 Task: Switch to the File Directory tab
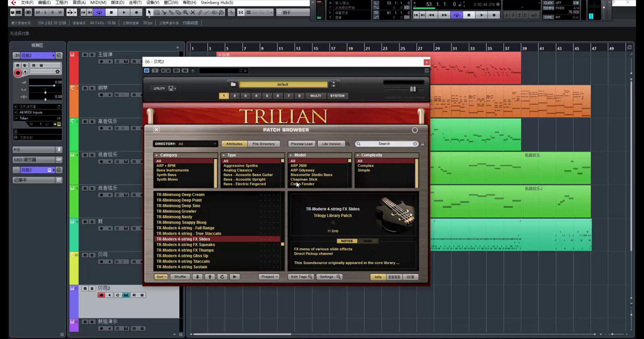pyautogui.click(x=264, y=144)
